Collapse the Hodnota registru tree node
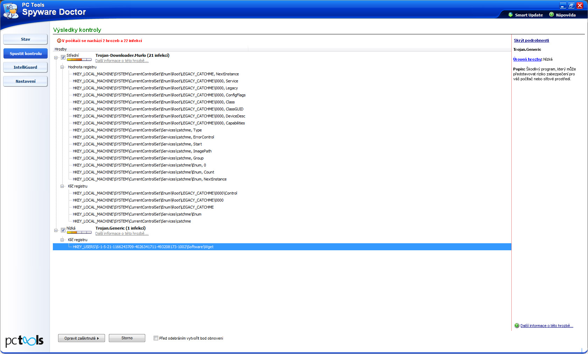 (x=62, y=67)
